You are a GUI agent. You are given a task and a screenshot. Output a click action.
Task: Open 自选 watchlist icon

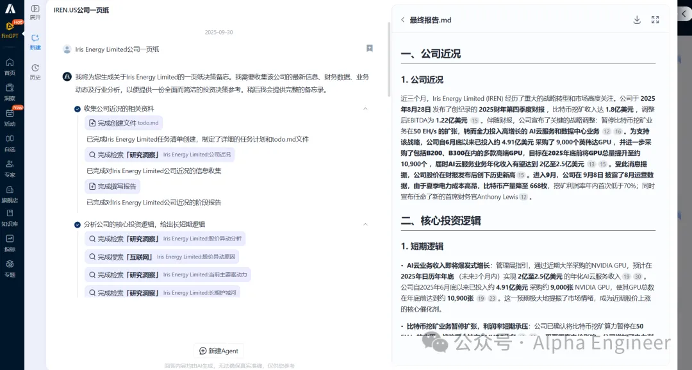(10, 141)
